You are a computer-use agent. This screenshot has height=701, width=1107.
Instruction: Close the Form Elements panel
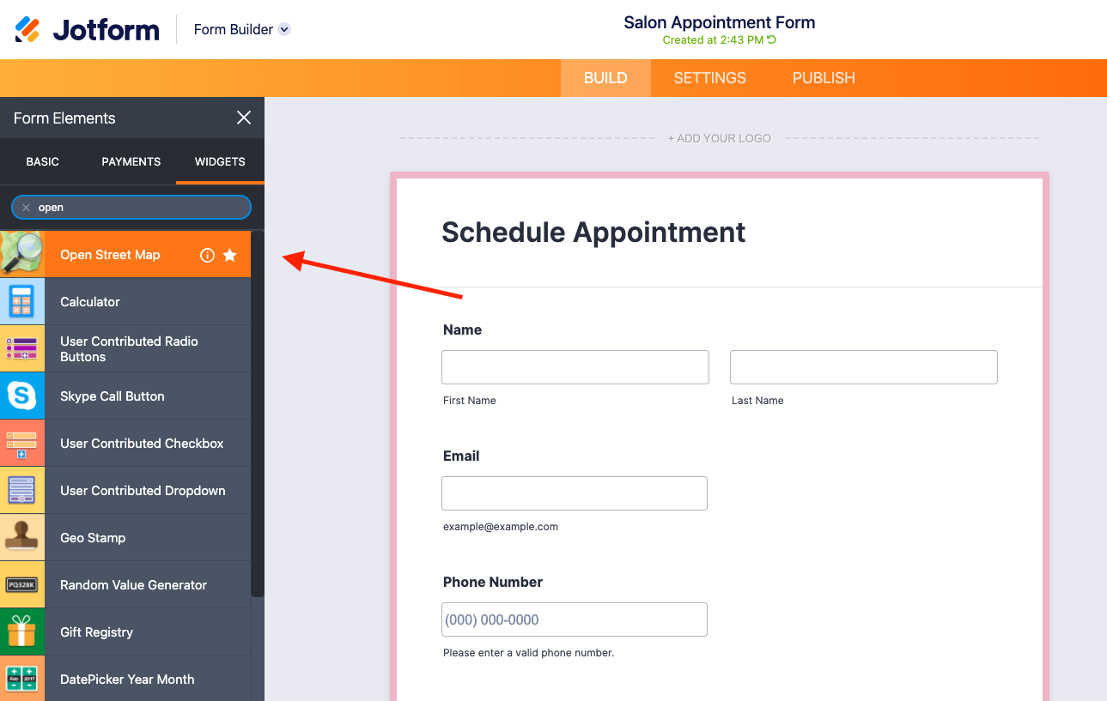click(244, 118)
